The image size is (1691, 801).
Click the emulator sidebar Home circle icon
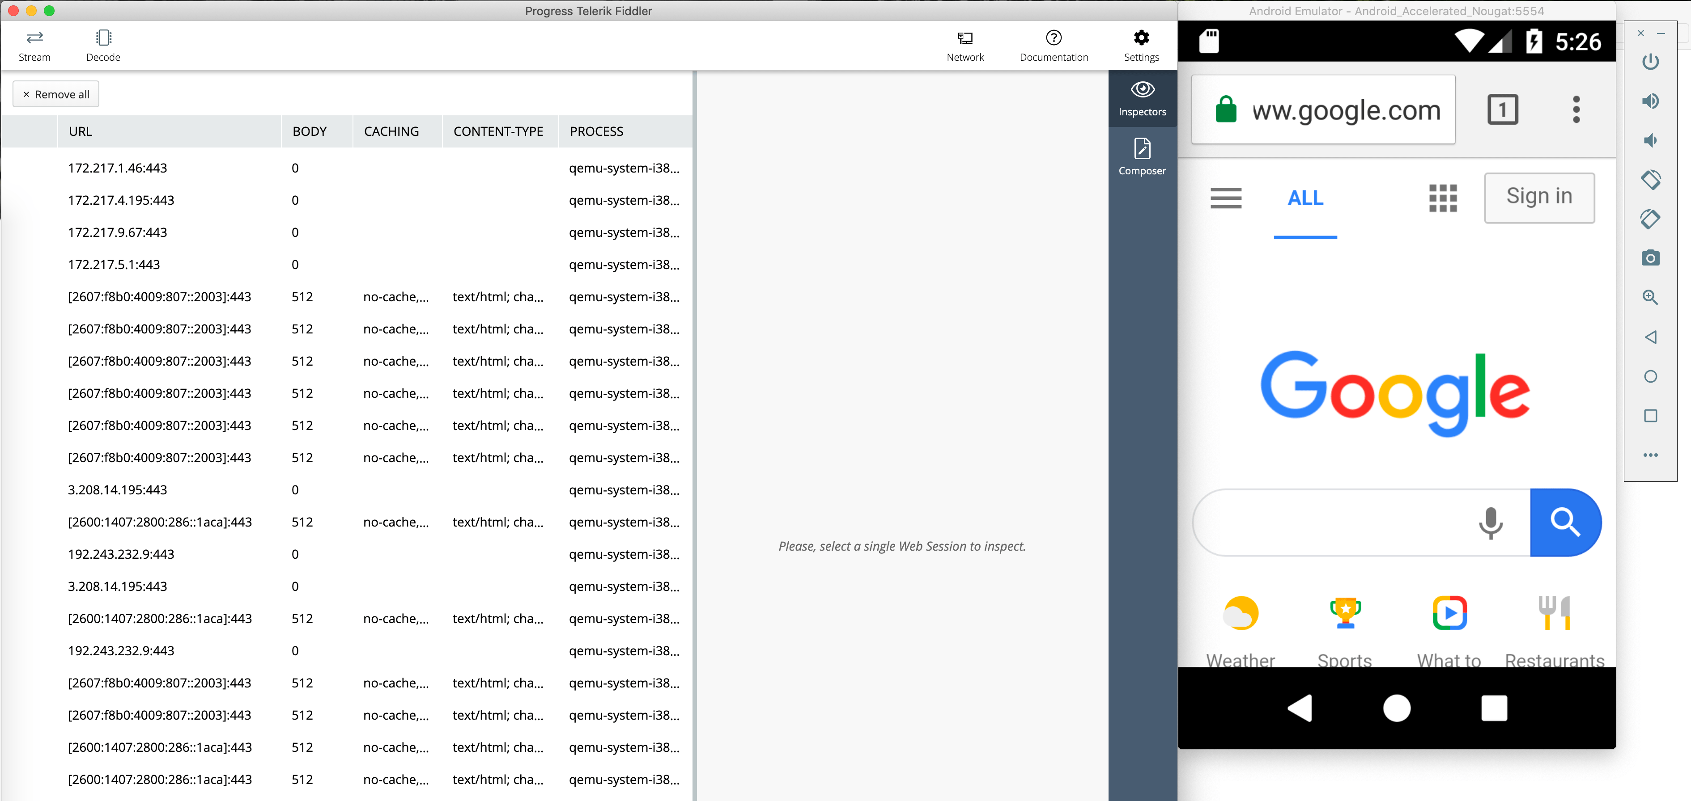[1650, 376]
